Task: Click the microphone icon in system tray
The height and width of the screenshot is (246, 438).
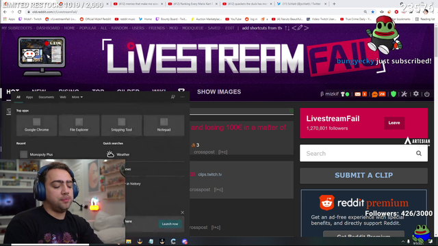Action: 409,241
